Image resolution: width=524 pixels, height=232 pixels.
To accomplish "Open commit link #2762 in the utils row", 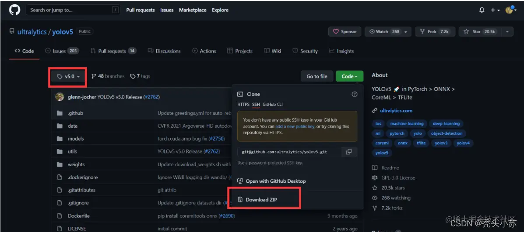I will (x=212, y=151).
